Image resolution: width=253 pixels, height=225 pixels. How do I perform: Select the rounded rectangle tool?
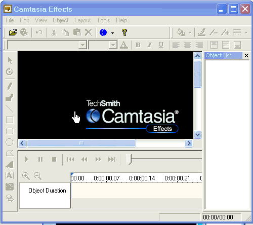tap(10, 131)
